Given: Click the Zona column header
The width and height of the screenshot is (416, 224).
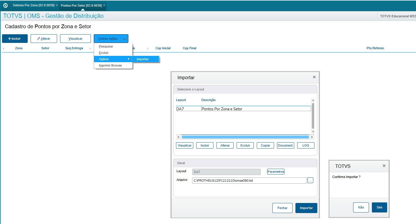Looking at the screenshot, I should coord(19,48).
